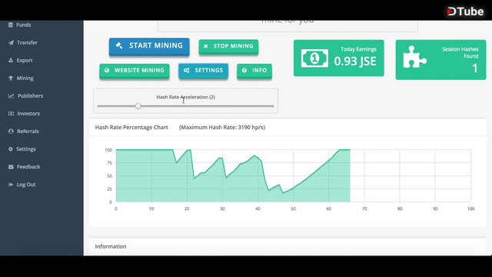Image resolution: width=492 pixels, height=277 pixels.
Task: Click the Today Earnings 0.93 JSE card
Action: 339,58
